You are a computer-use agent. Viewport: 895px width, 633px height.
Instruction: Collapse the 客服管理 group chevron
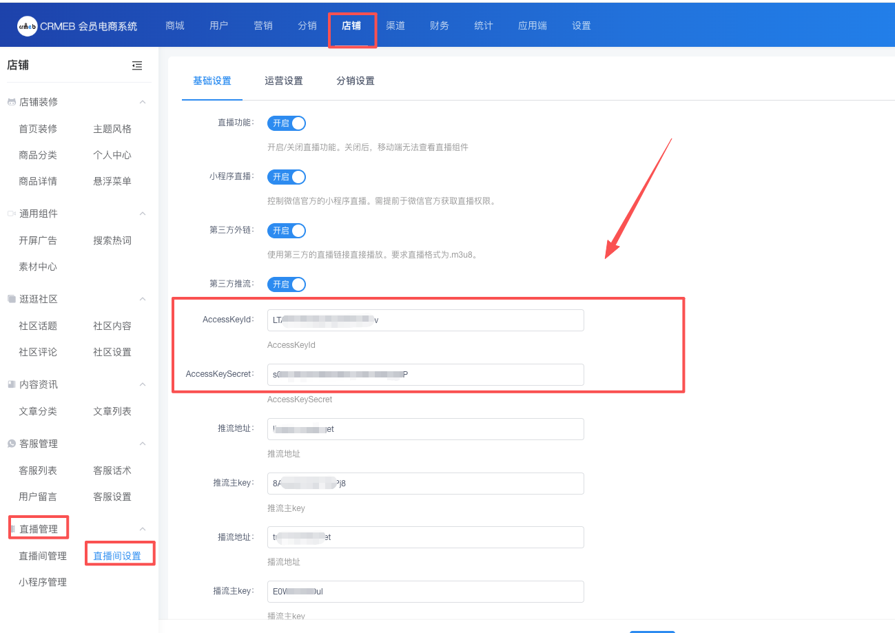143,444
